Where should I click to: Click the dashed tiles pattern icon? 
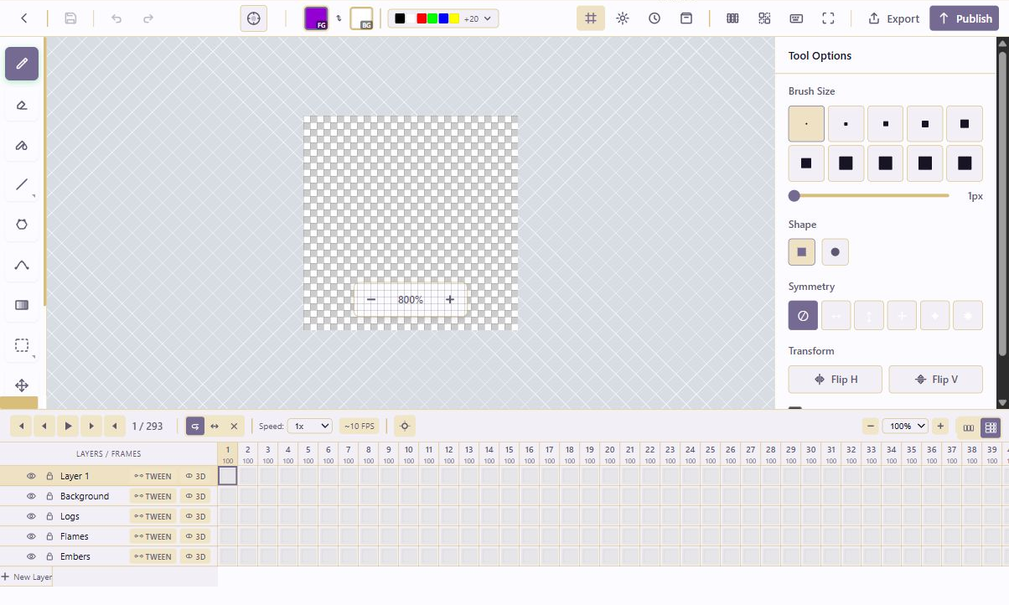(764, 18)
